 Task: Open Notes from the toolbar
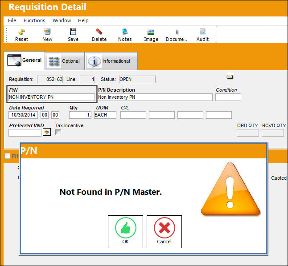coord(125,32)
